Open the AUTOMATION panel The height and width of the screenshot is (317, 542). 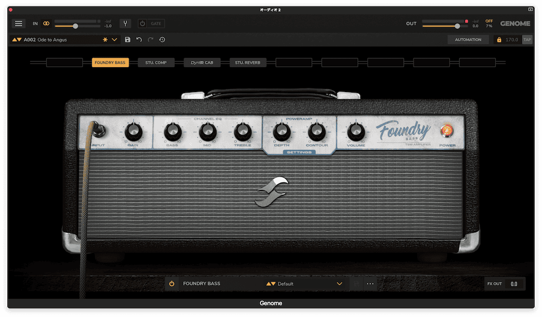[x=468, y=40]
